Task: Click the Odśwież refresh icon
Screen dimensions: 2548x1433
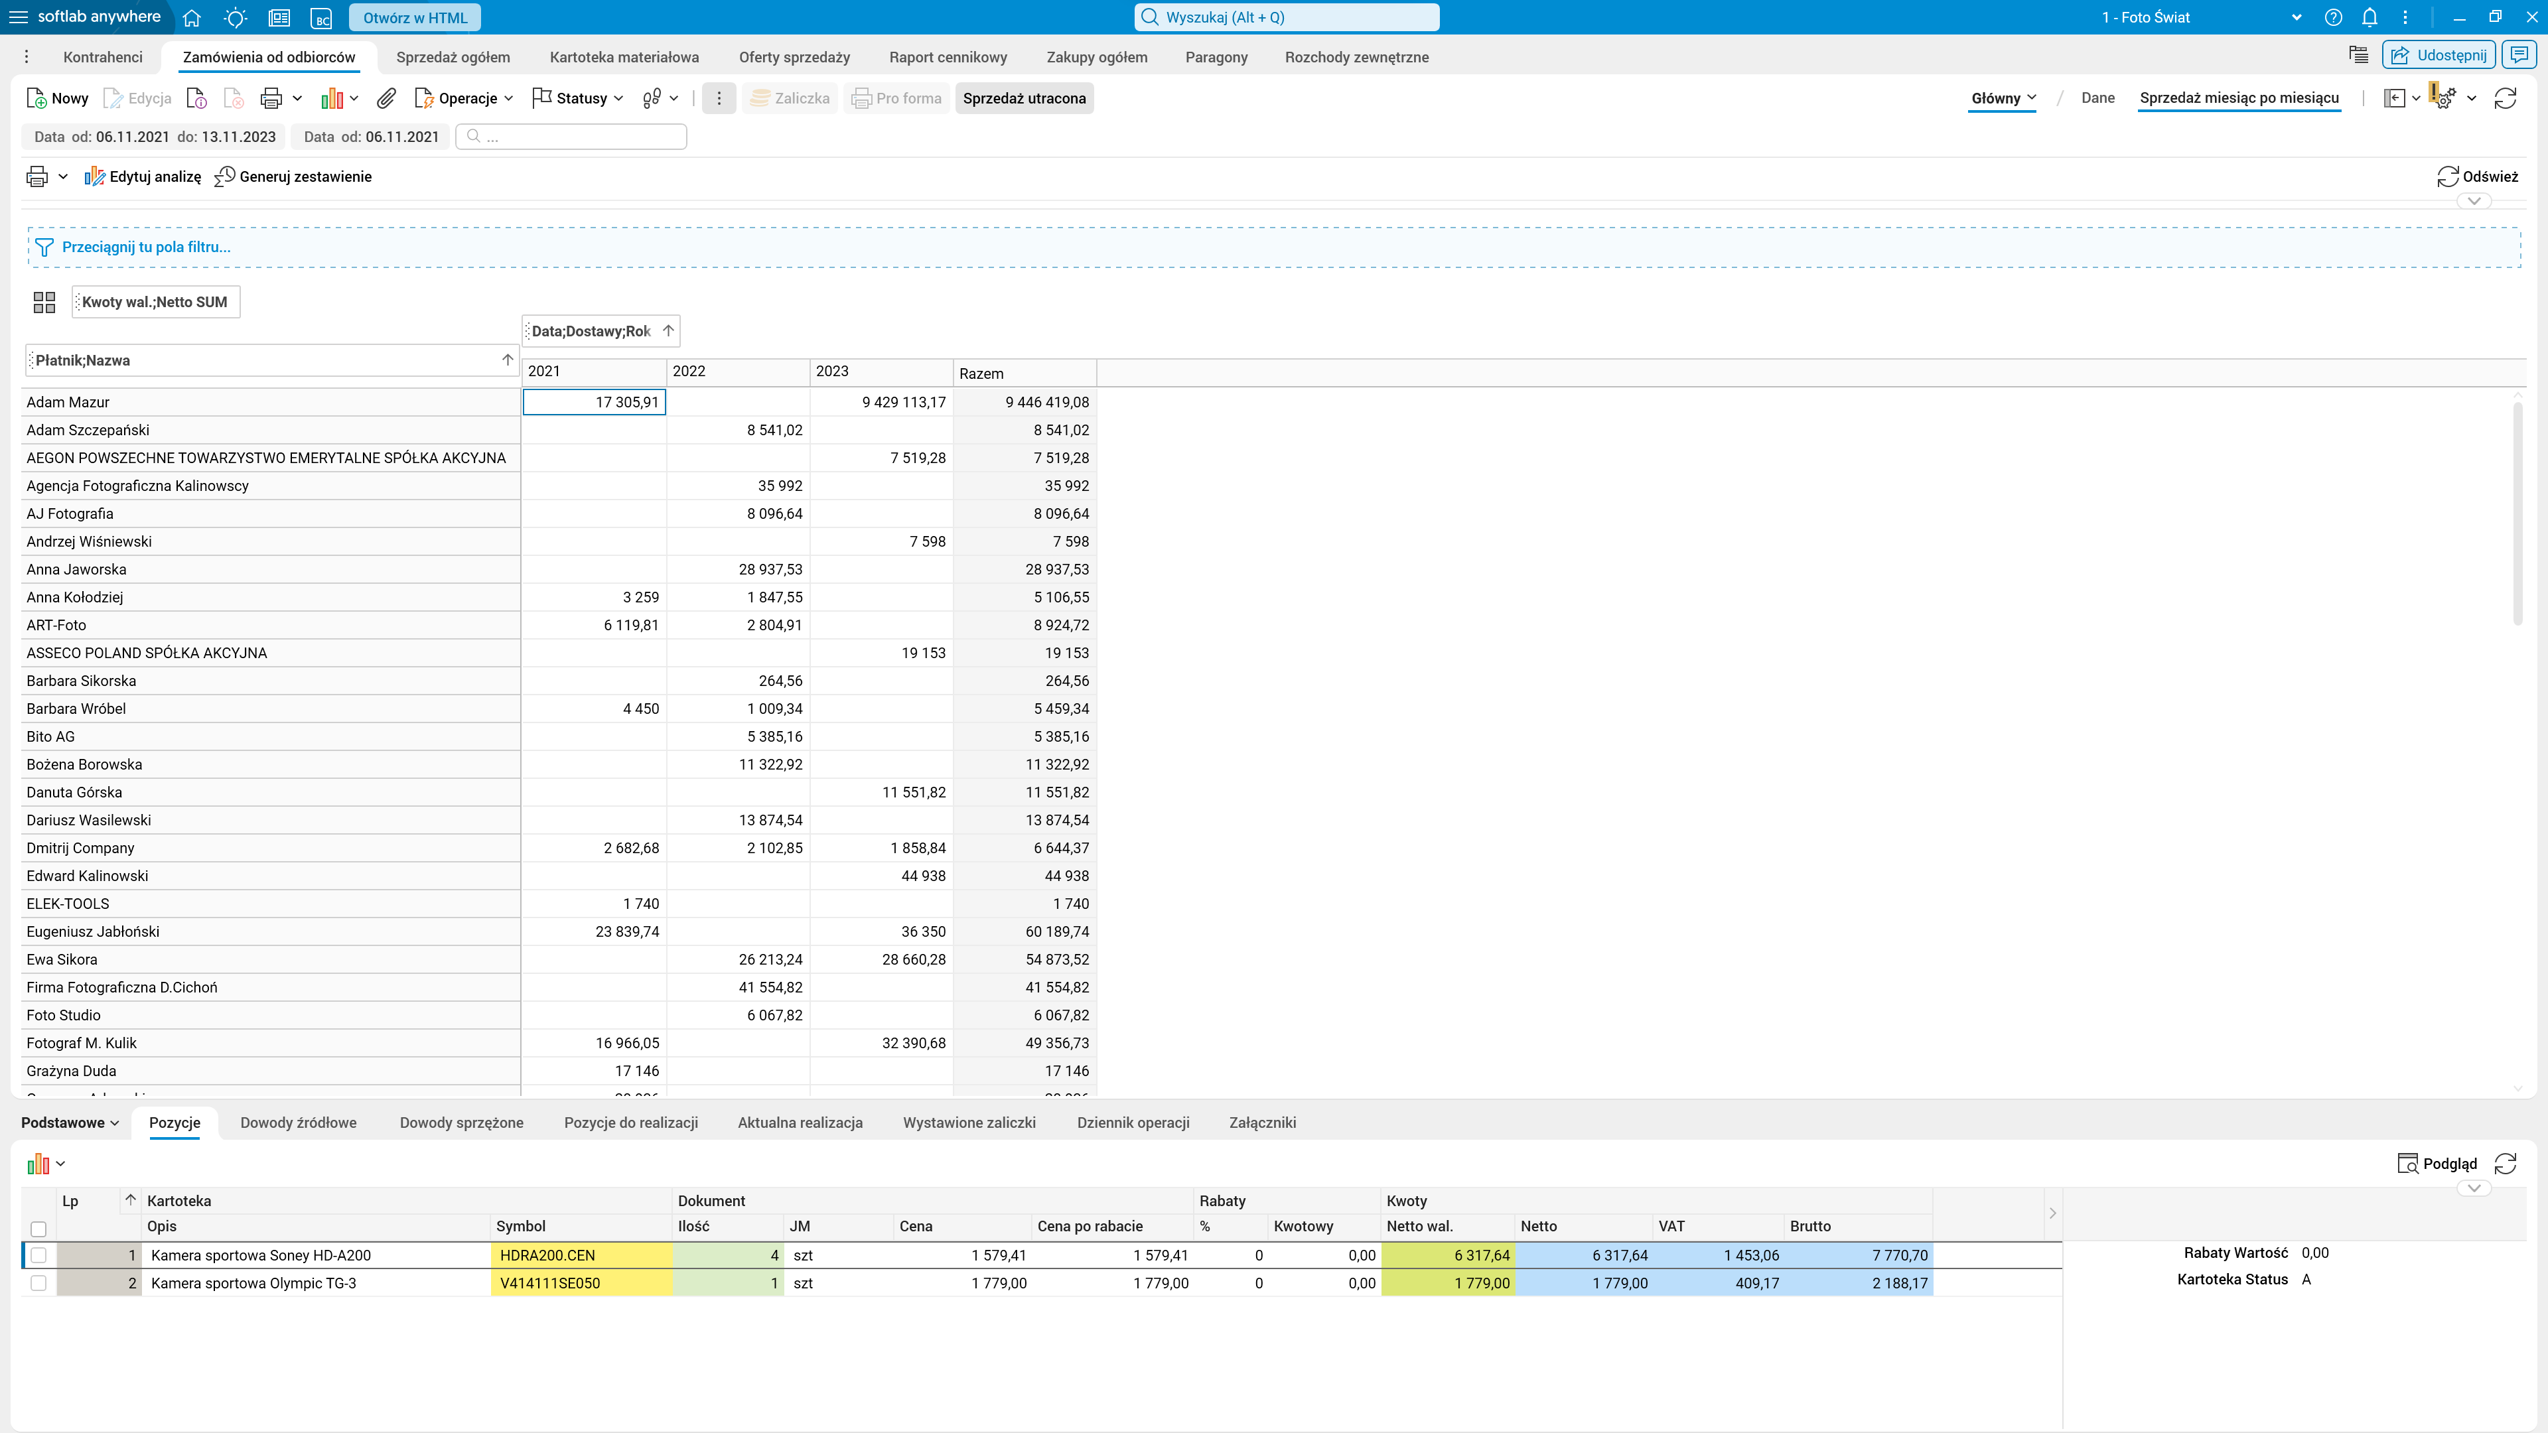Action: [2447, 176]
